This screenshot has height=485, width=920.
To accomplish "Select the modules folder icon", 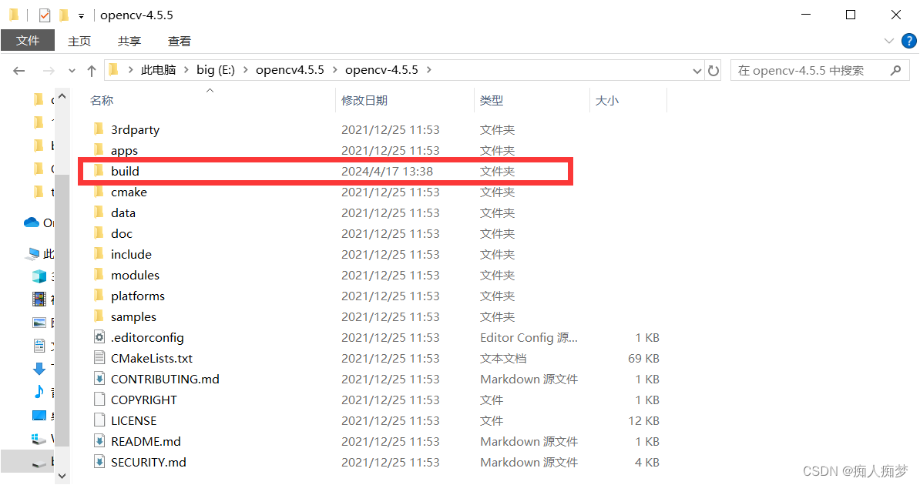I will 99,275.
